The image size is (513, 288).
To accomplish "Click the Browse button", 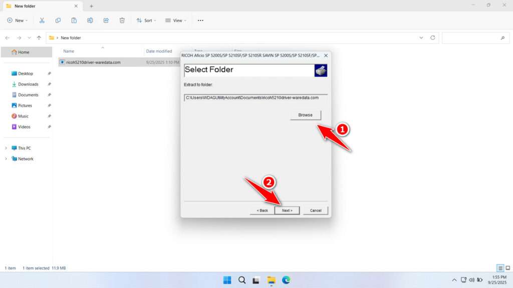I will tap(305, 115).
